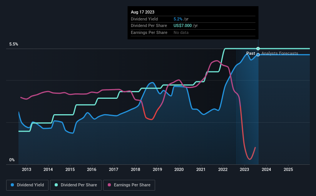Click the 2016 x-axis label
The width and height of the screenshot is (316, 196).
point(92,169)
